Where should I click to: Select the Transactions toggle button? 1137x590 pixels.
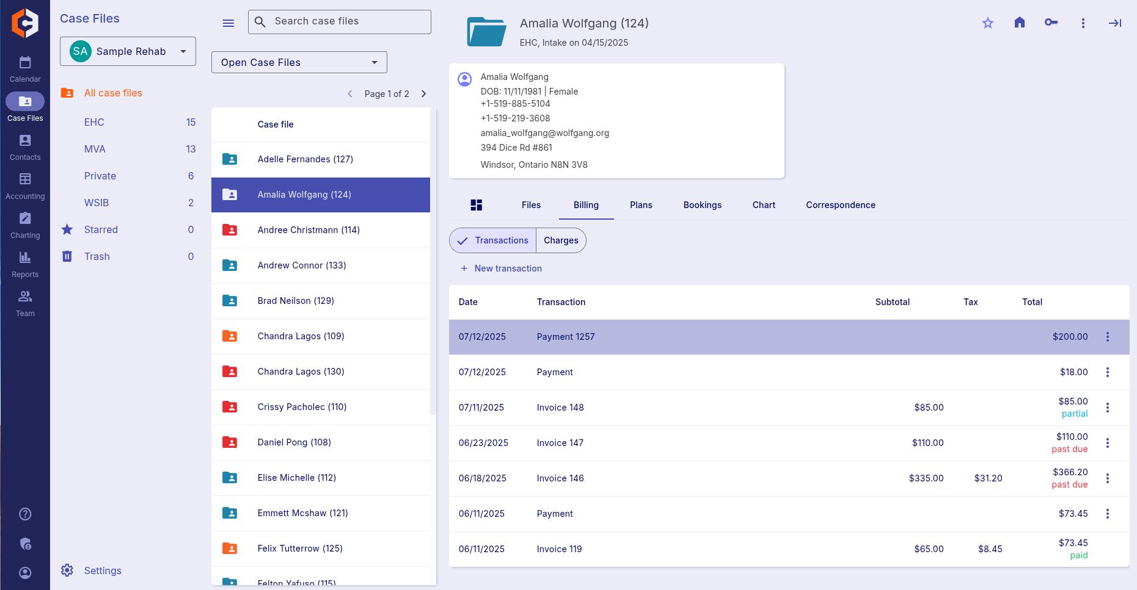(493, 240)
